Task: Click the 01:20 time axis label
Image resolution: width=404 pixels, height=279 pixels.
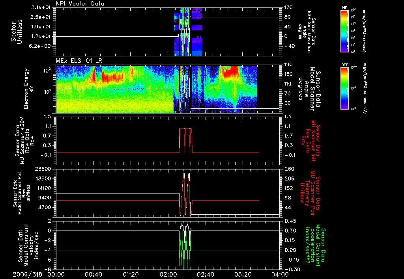Action: click(x=131, y=275)
